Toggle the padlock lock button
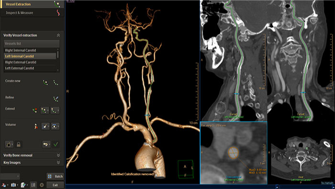The height and width of the screenshot is (189, 335). (19, 144)
